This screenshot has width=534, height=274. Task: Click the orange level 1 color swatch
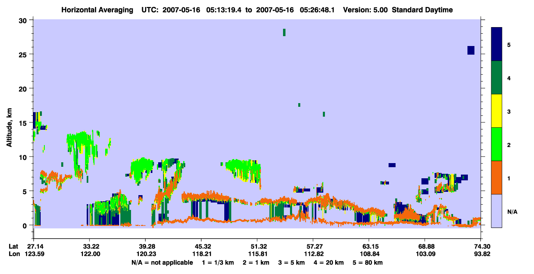click(x=497, y=177)
